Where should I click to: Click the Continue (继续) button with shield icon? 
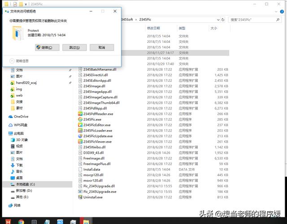click(47, 47)
